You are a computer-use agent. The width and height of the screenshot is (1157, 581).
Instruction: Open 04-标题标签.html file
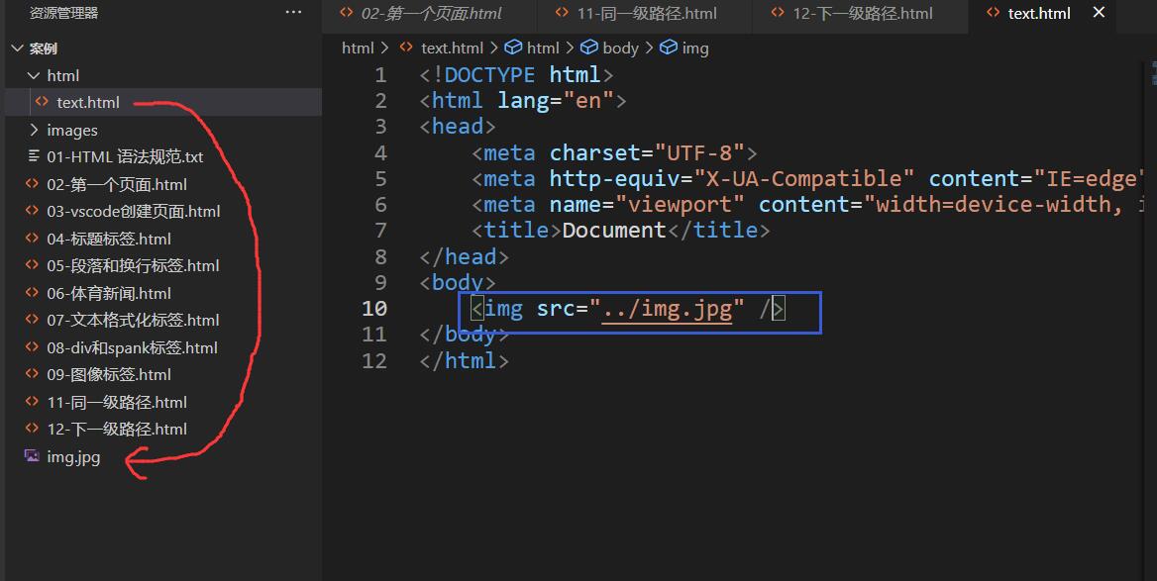pyautogui.click(x=109, y=239)
